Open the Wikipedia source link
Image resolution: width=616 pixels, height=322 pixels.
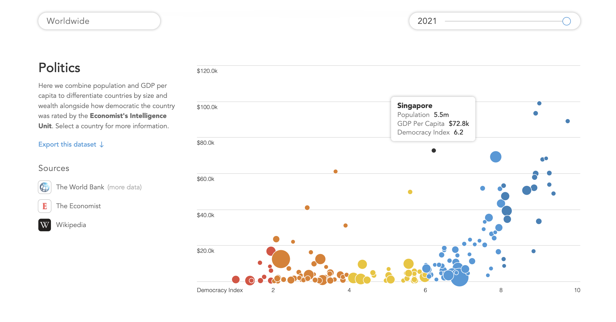pyautogui.click(x=71, y=225)
